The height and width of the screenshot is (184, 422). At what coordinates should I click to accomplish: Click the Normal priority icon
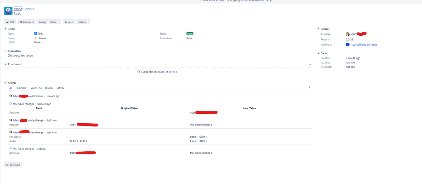[x=35, y=38]
